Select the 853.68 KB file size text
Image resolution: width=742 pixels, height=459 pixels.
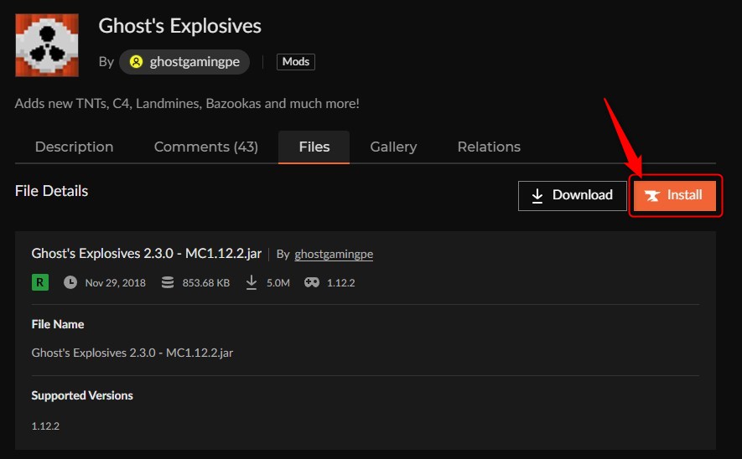point(206,282)
